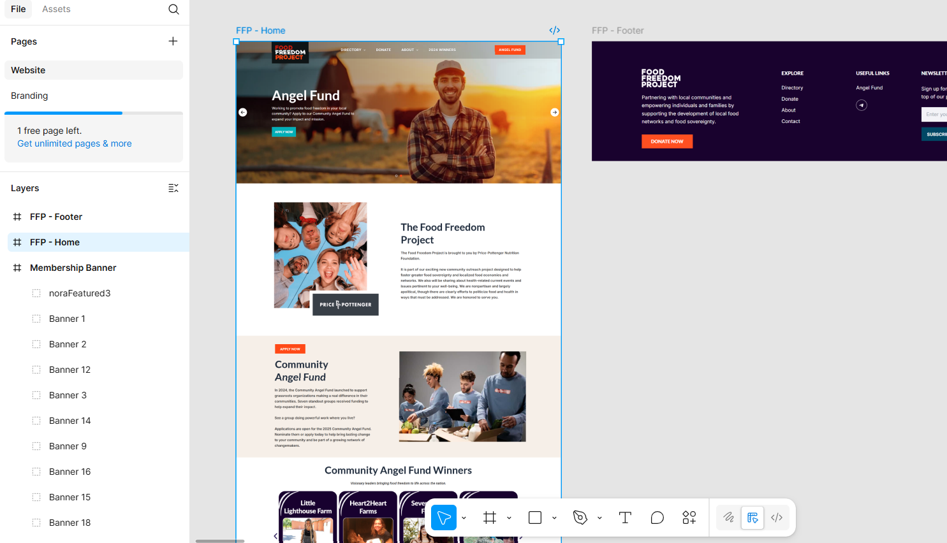Select the Rectangle shape tool
947x543 pixels.
coord(535,518)
